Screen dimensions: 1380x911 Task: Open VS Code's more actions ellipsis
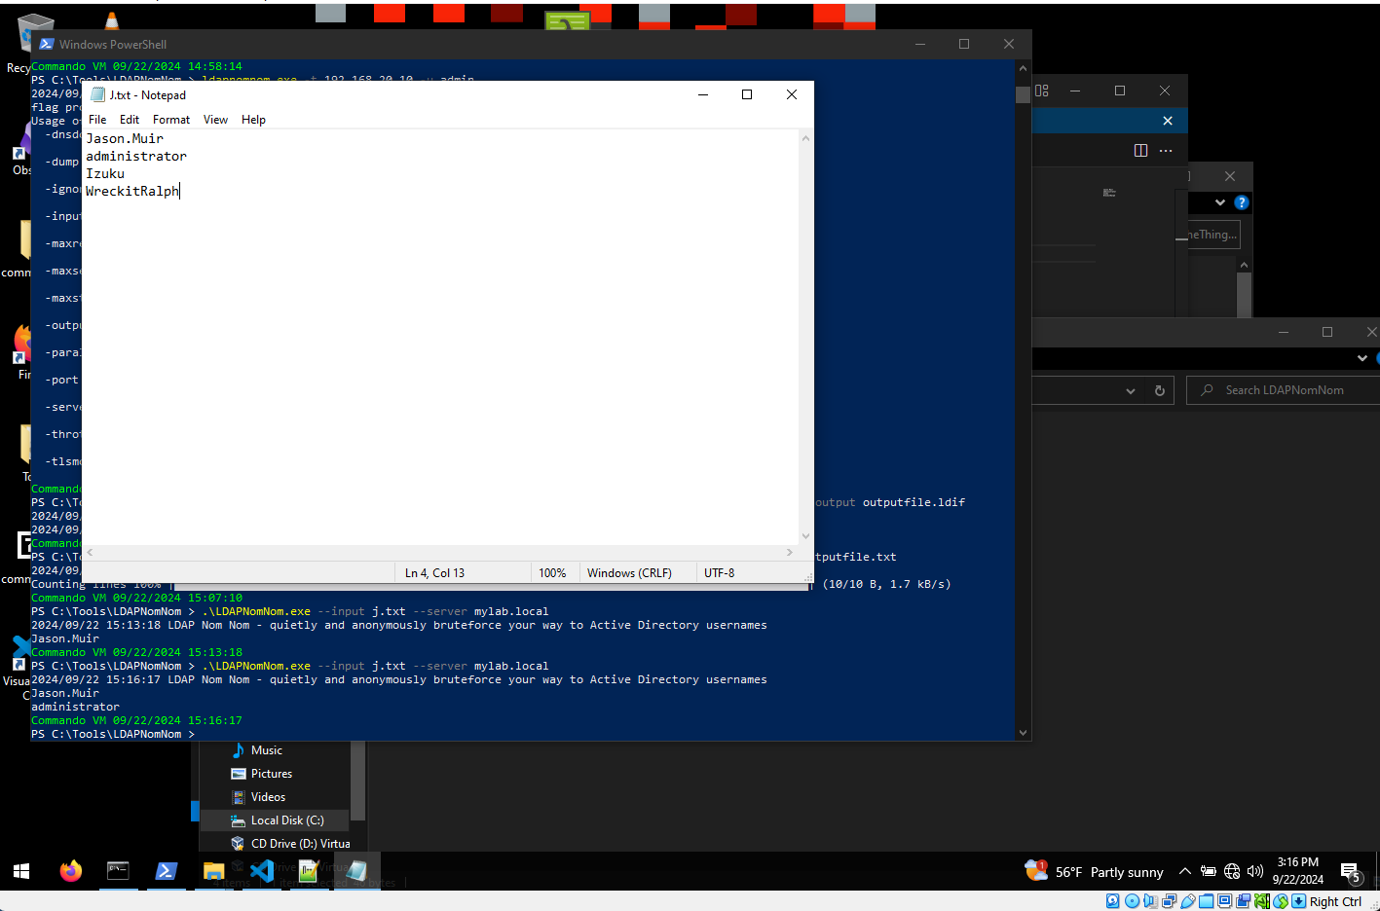pyautogui.click(x=1166, y=150)
